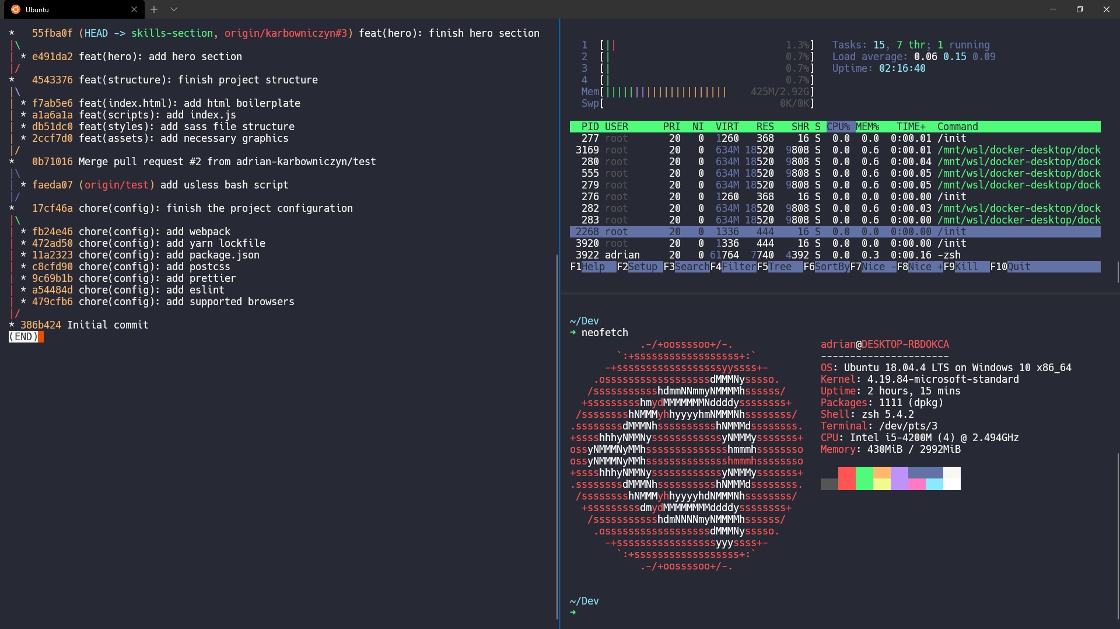Click the Command column header in htop

tap(958, 127)
